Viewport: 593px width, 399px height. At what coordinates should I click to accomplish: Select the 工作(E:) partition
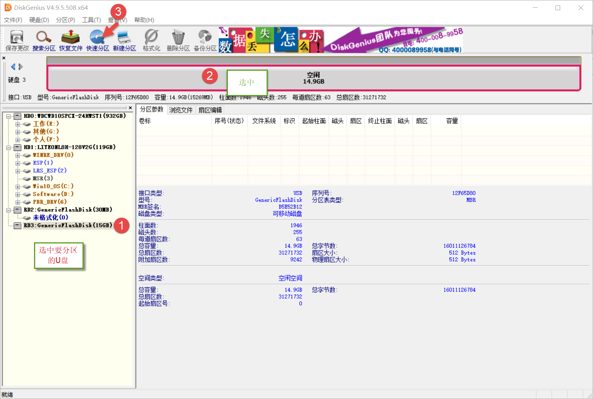tap(46, 124)
